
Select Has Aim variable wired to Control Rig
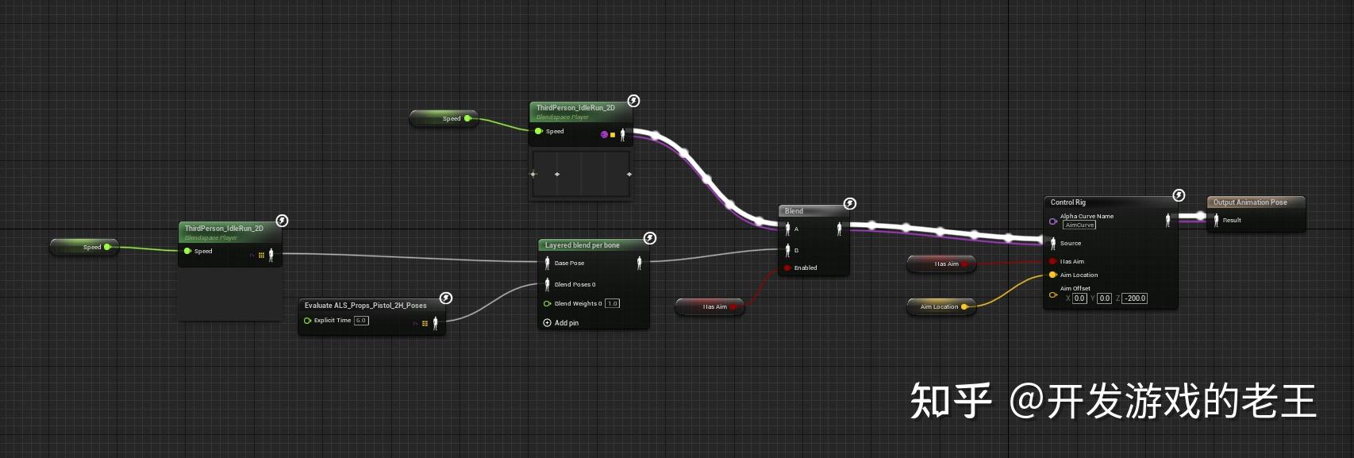click(x=941, y=264)
